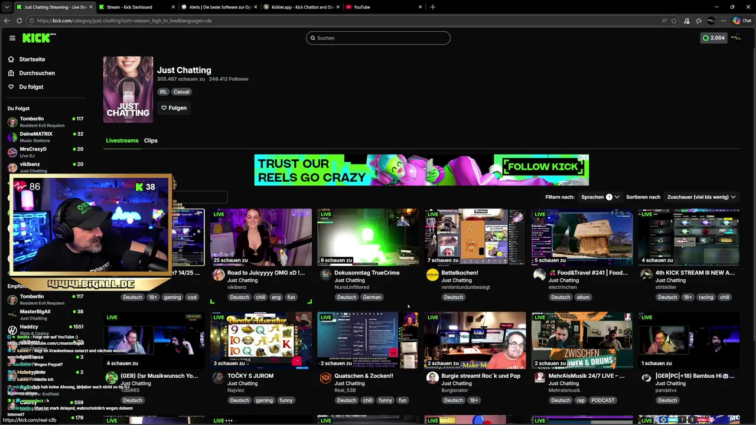Open followed channel MrsCrazyD in the sidebar
756x425 pixels.
[46, 152]
